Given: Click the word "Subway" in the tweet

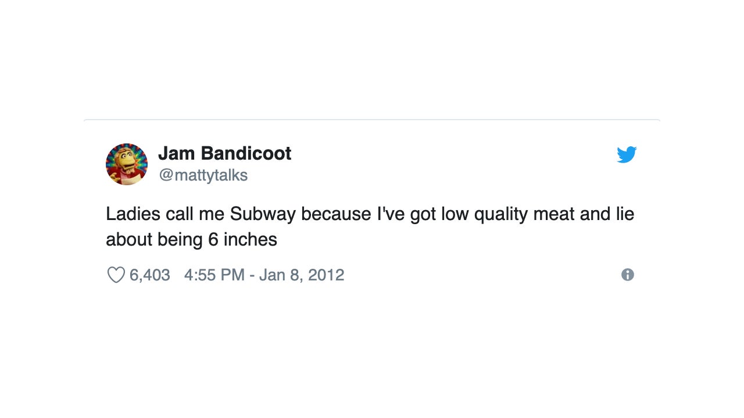Looking at the screenshot, I should pos(263,214).
